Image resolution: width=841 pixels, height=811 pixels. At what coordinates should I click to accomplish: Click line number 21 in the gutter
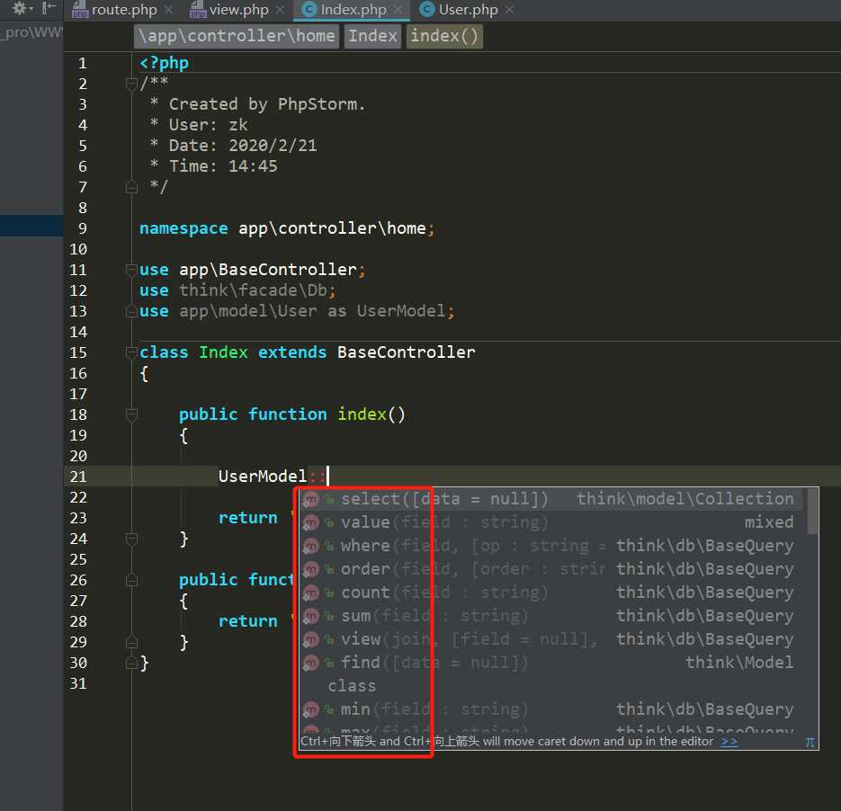pyautogui.click(x=78, y=476)
